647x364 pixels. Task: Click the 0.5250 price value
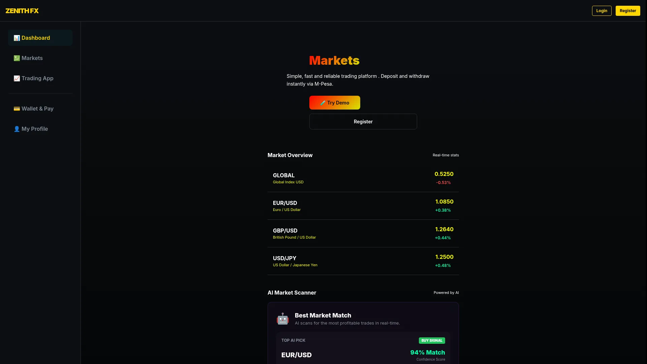444,174
